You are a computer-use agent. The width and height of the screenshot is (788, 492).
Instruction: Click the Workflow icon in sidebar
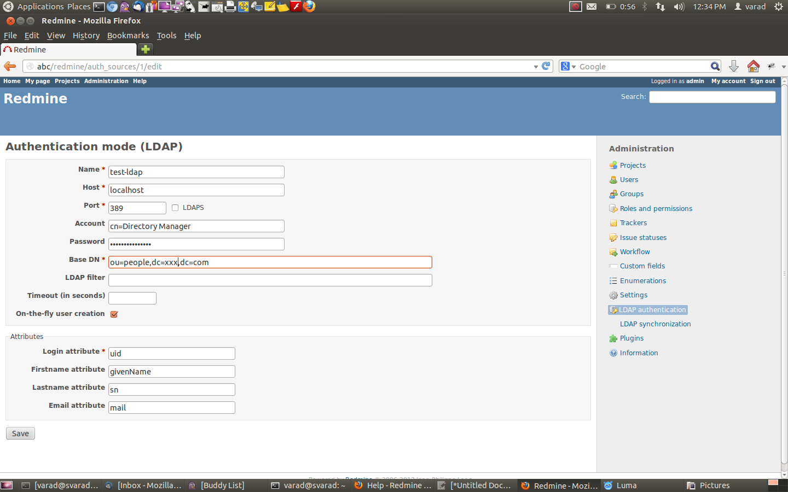(613, 252)
